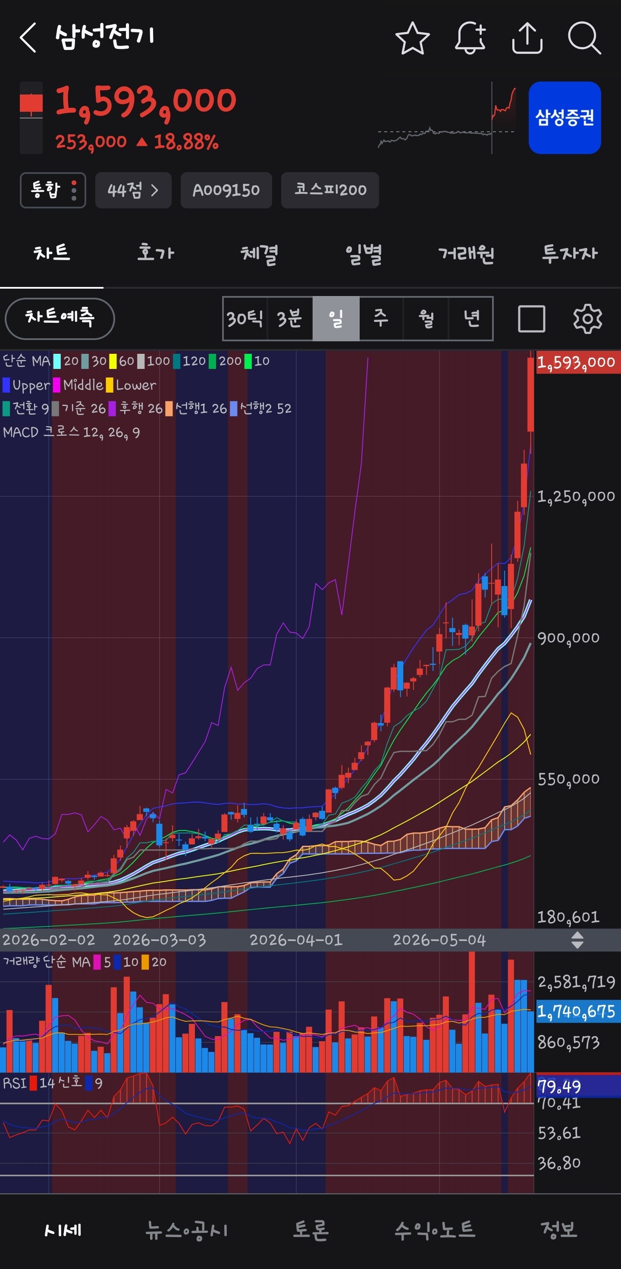Expand the 44점 score details
Viewport: 621px width, 1269px height.
click(133, 190)
